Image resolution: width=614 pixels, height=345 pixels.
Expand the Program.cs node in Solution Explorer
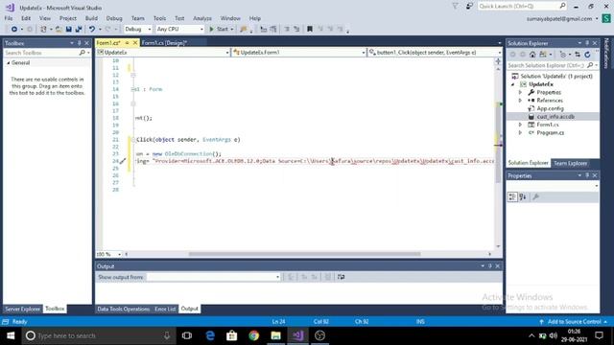520,133
